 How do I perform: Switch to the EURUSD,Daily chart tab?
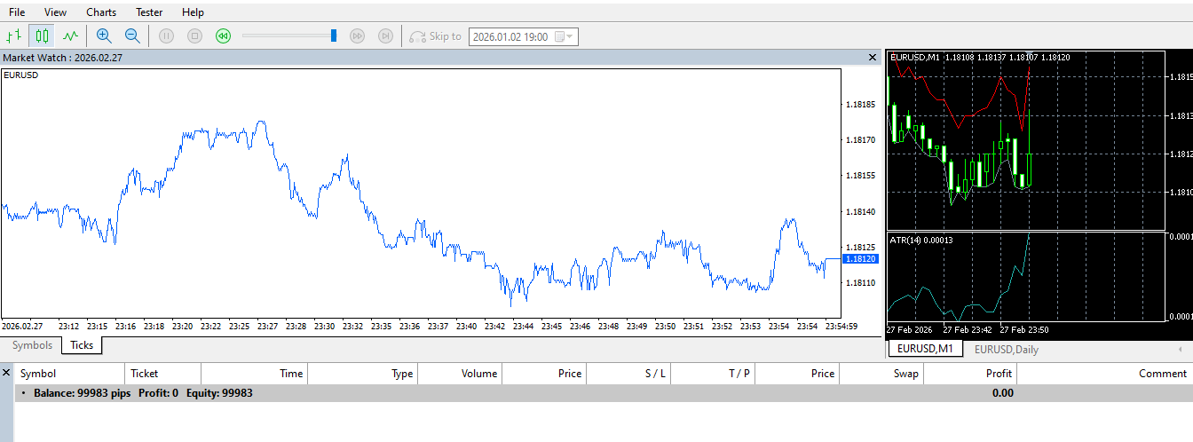coord(1007,349)
